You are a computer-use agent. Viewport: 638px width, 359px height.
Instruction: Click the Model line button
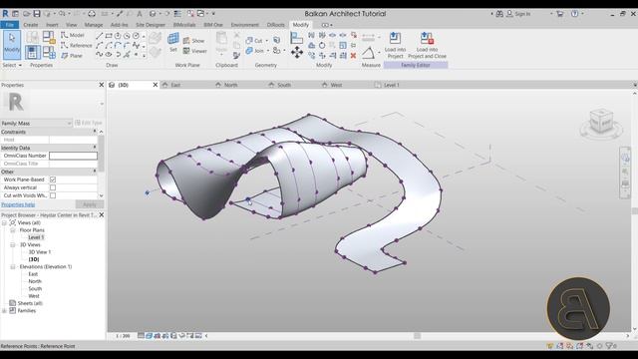click(73, 35)
